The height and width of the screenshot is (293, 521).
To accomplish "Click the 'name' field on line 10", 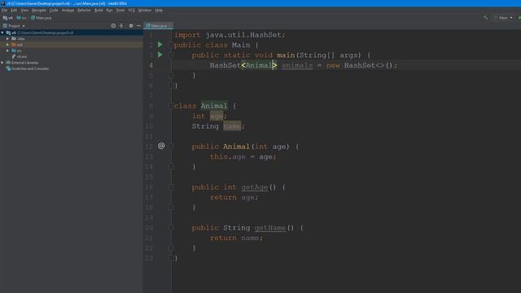I will 232,126.
